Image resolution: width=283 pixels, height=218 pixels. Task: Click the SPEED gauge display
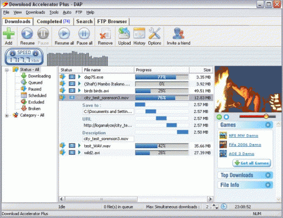(24, 56)
